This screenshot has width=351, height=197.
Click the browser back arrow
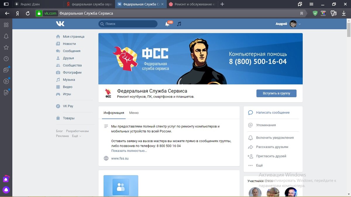click(7, 13)
